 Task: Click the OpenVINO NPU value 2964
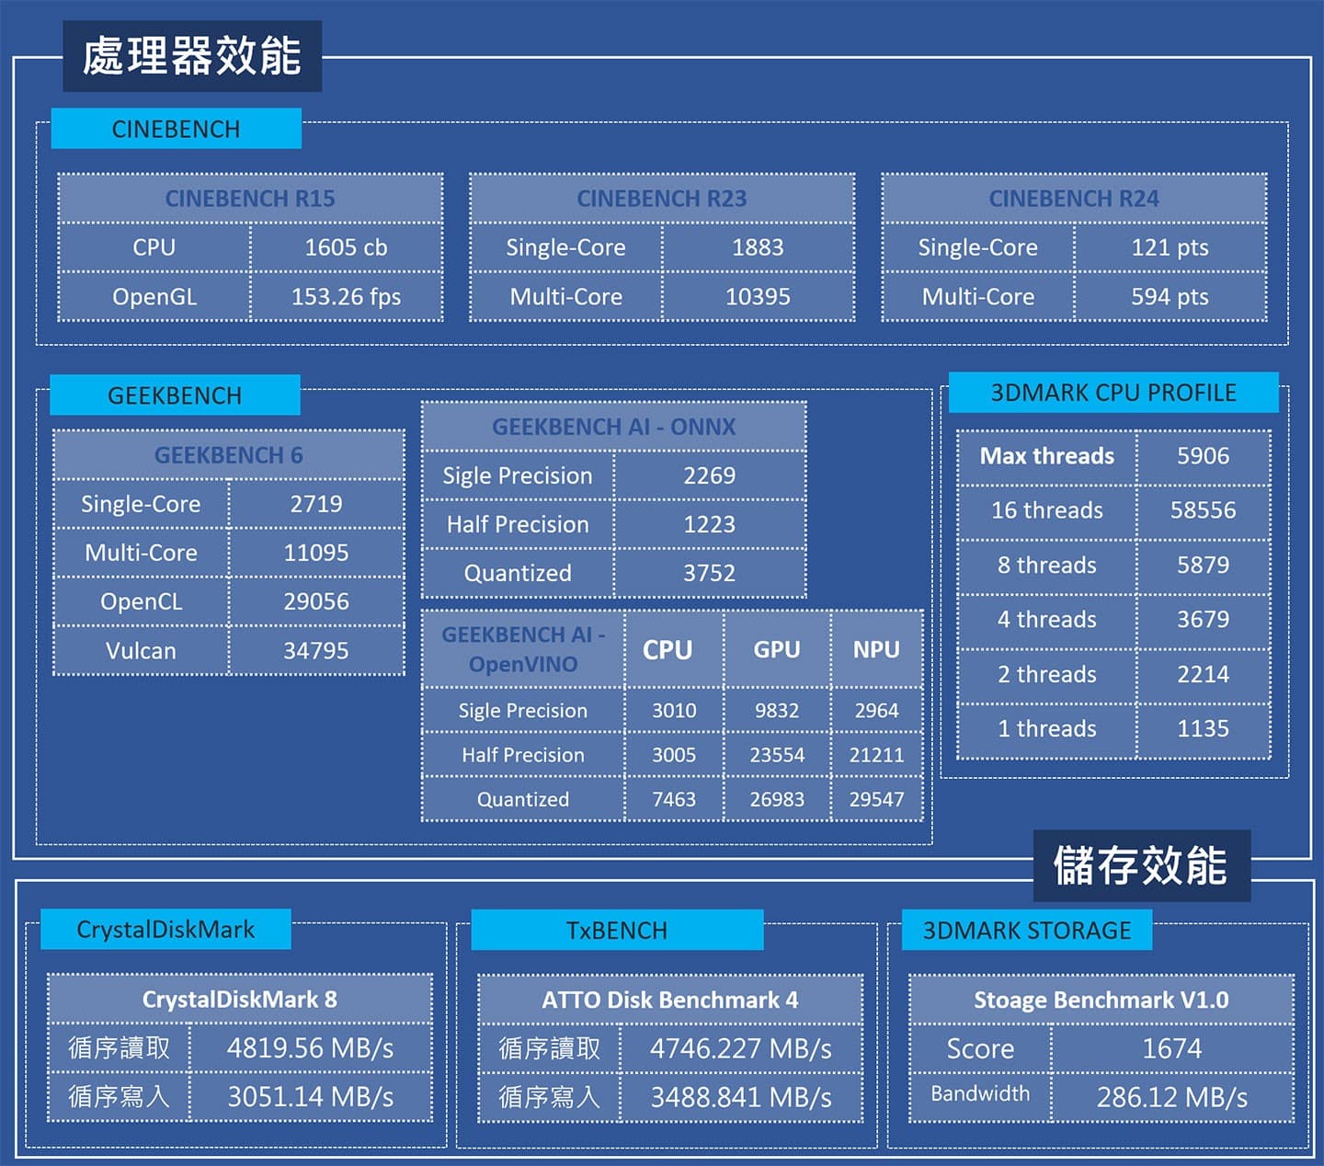click(x=876, y=711)
